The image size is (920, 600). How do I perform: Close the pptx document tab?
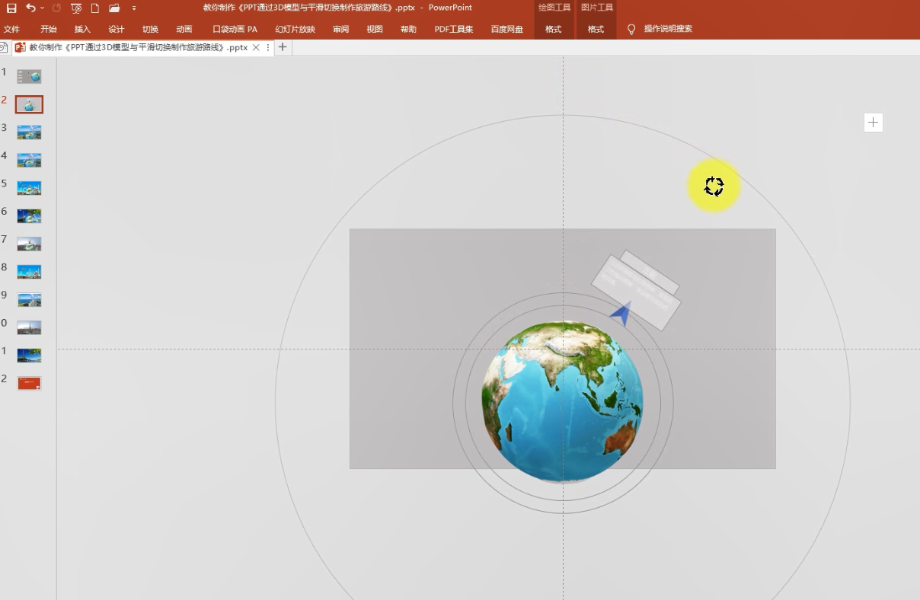pyautogui.click(x=256, y=47)
